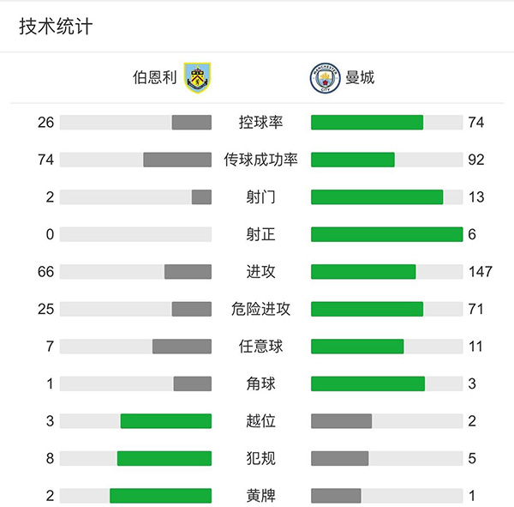Click Manchester City's gray 犯规 bar
The image size is (514, 507).
pyautogui.click(x=339, y=458)
